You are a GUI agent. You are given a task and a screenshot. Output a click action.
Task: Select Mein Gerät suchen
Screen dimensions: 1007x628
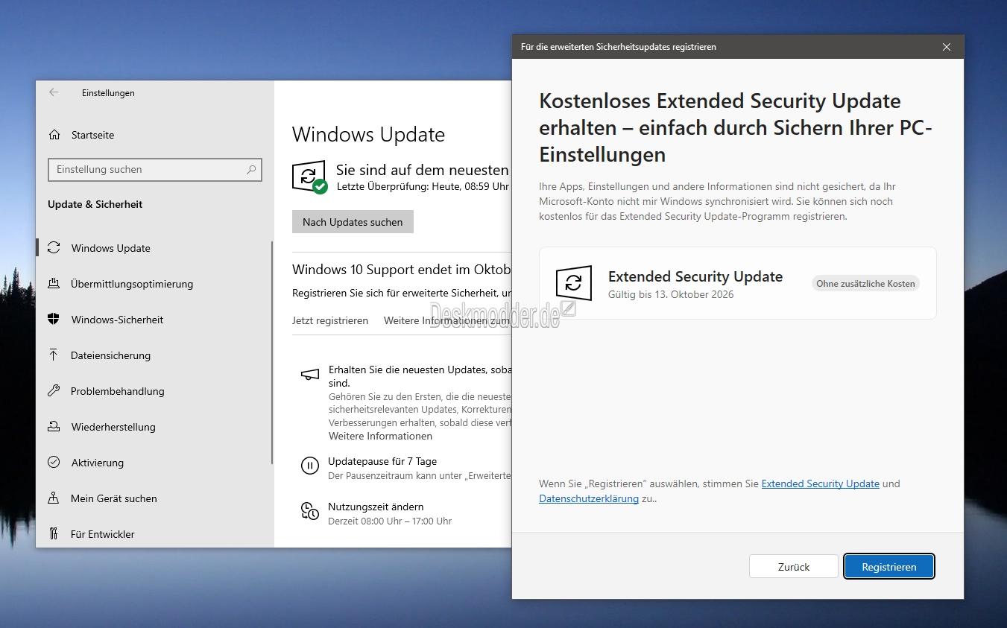[x=155, y=498]
